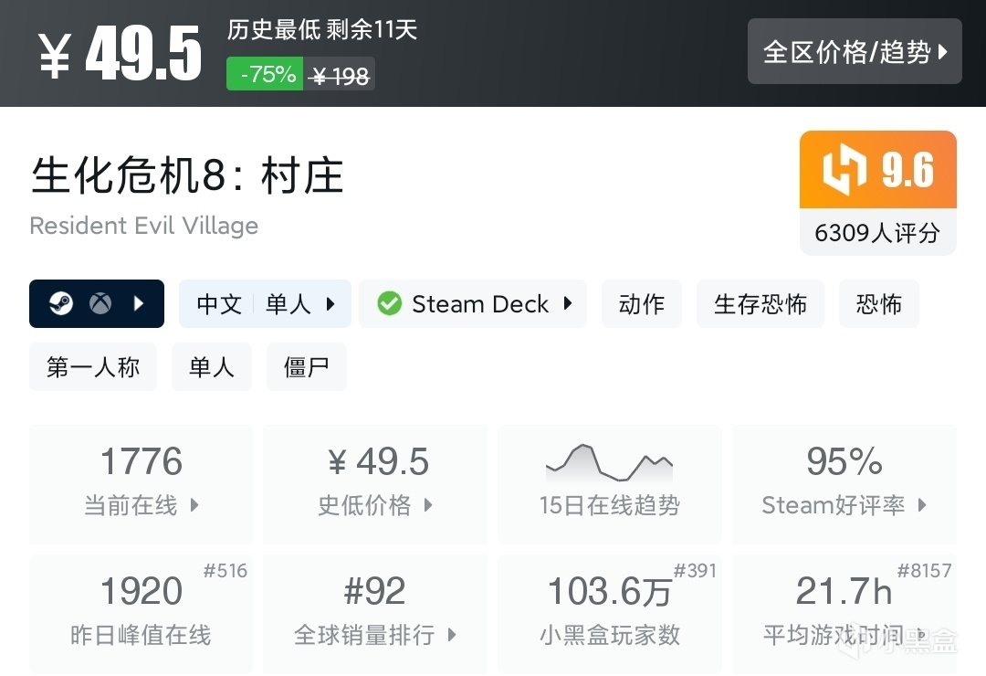Click the green -75% discount badge
This screenshot has width=986, height=676.
coord(265,74)
